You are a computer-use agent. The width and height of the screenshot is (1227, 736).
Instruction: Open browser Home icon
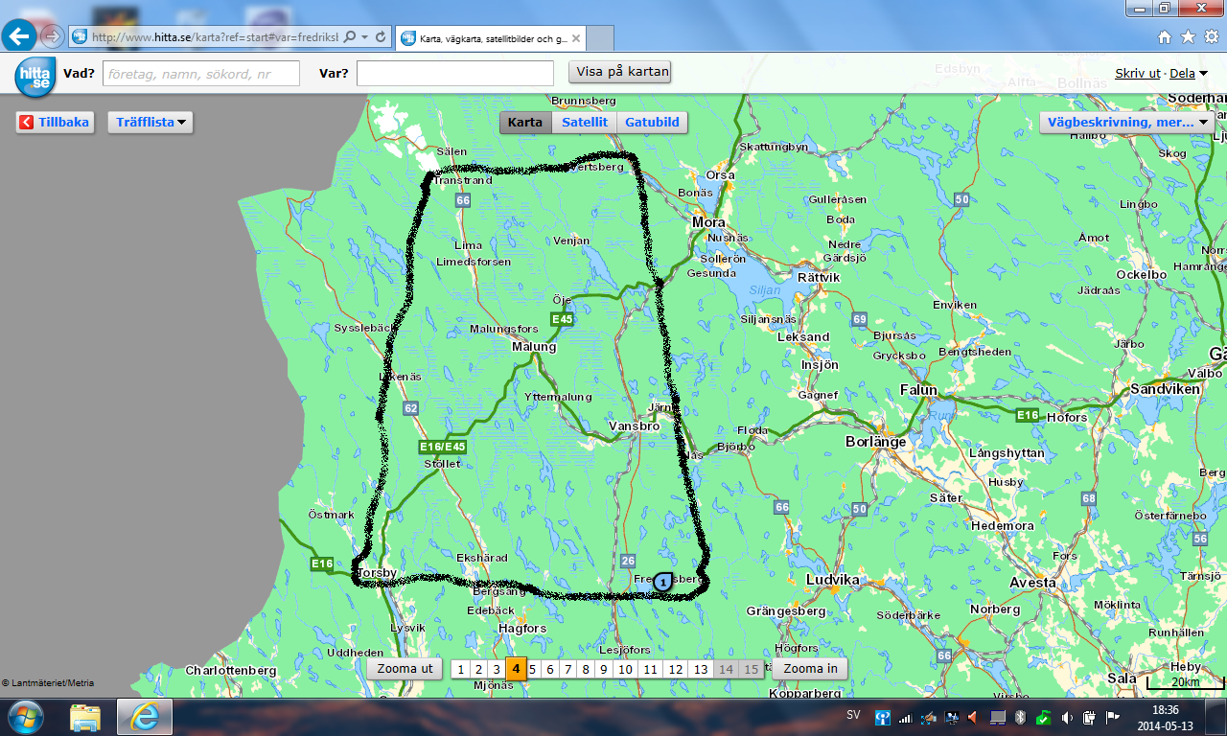point(1165,37)
